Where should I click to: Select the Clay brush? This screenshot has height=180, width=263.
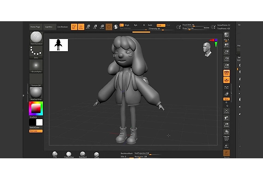click(x=55, y=155)
